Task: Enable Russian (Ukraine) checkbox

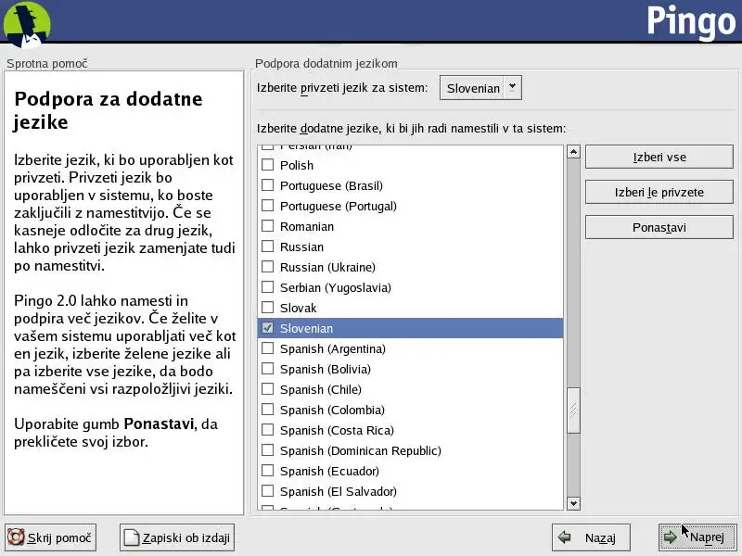Action: [x=267, y=267]
